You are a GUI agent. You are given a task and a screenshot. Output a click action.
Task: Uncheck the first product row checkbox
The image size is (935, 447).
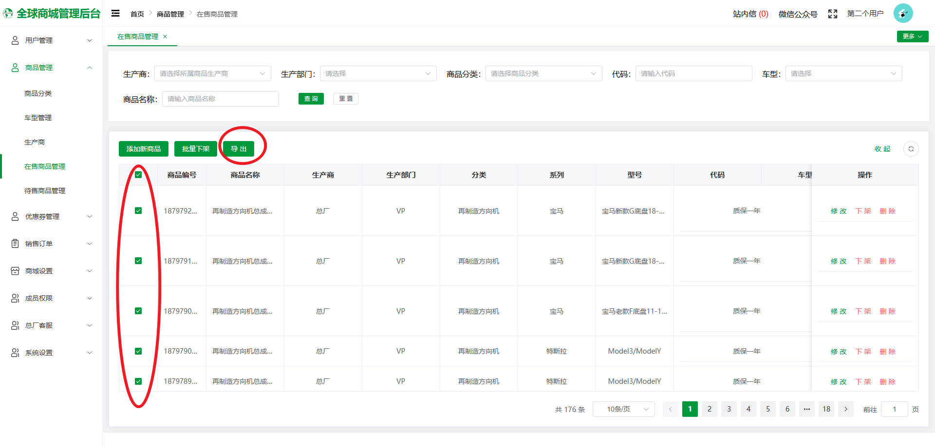tap(138, 211)
